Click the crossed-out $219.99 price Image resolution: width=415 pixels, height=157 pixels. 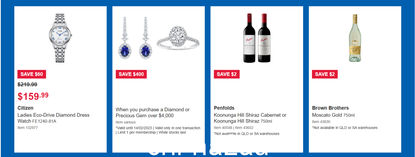coord(27,84)
